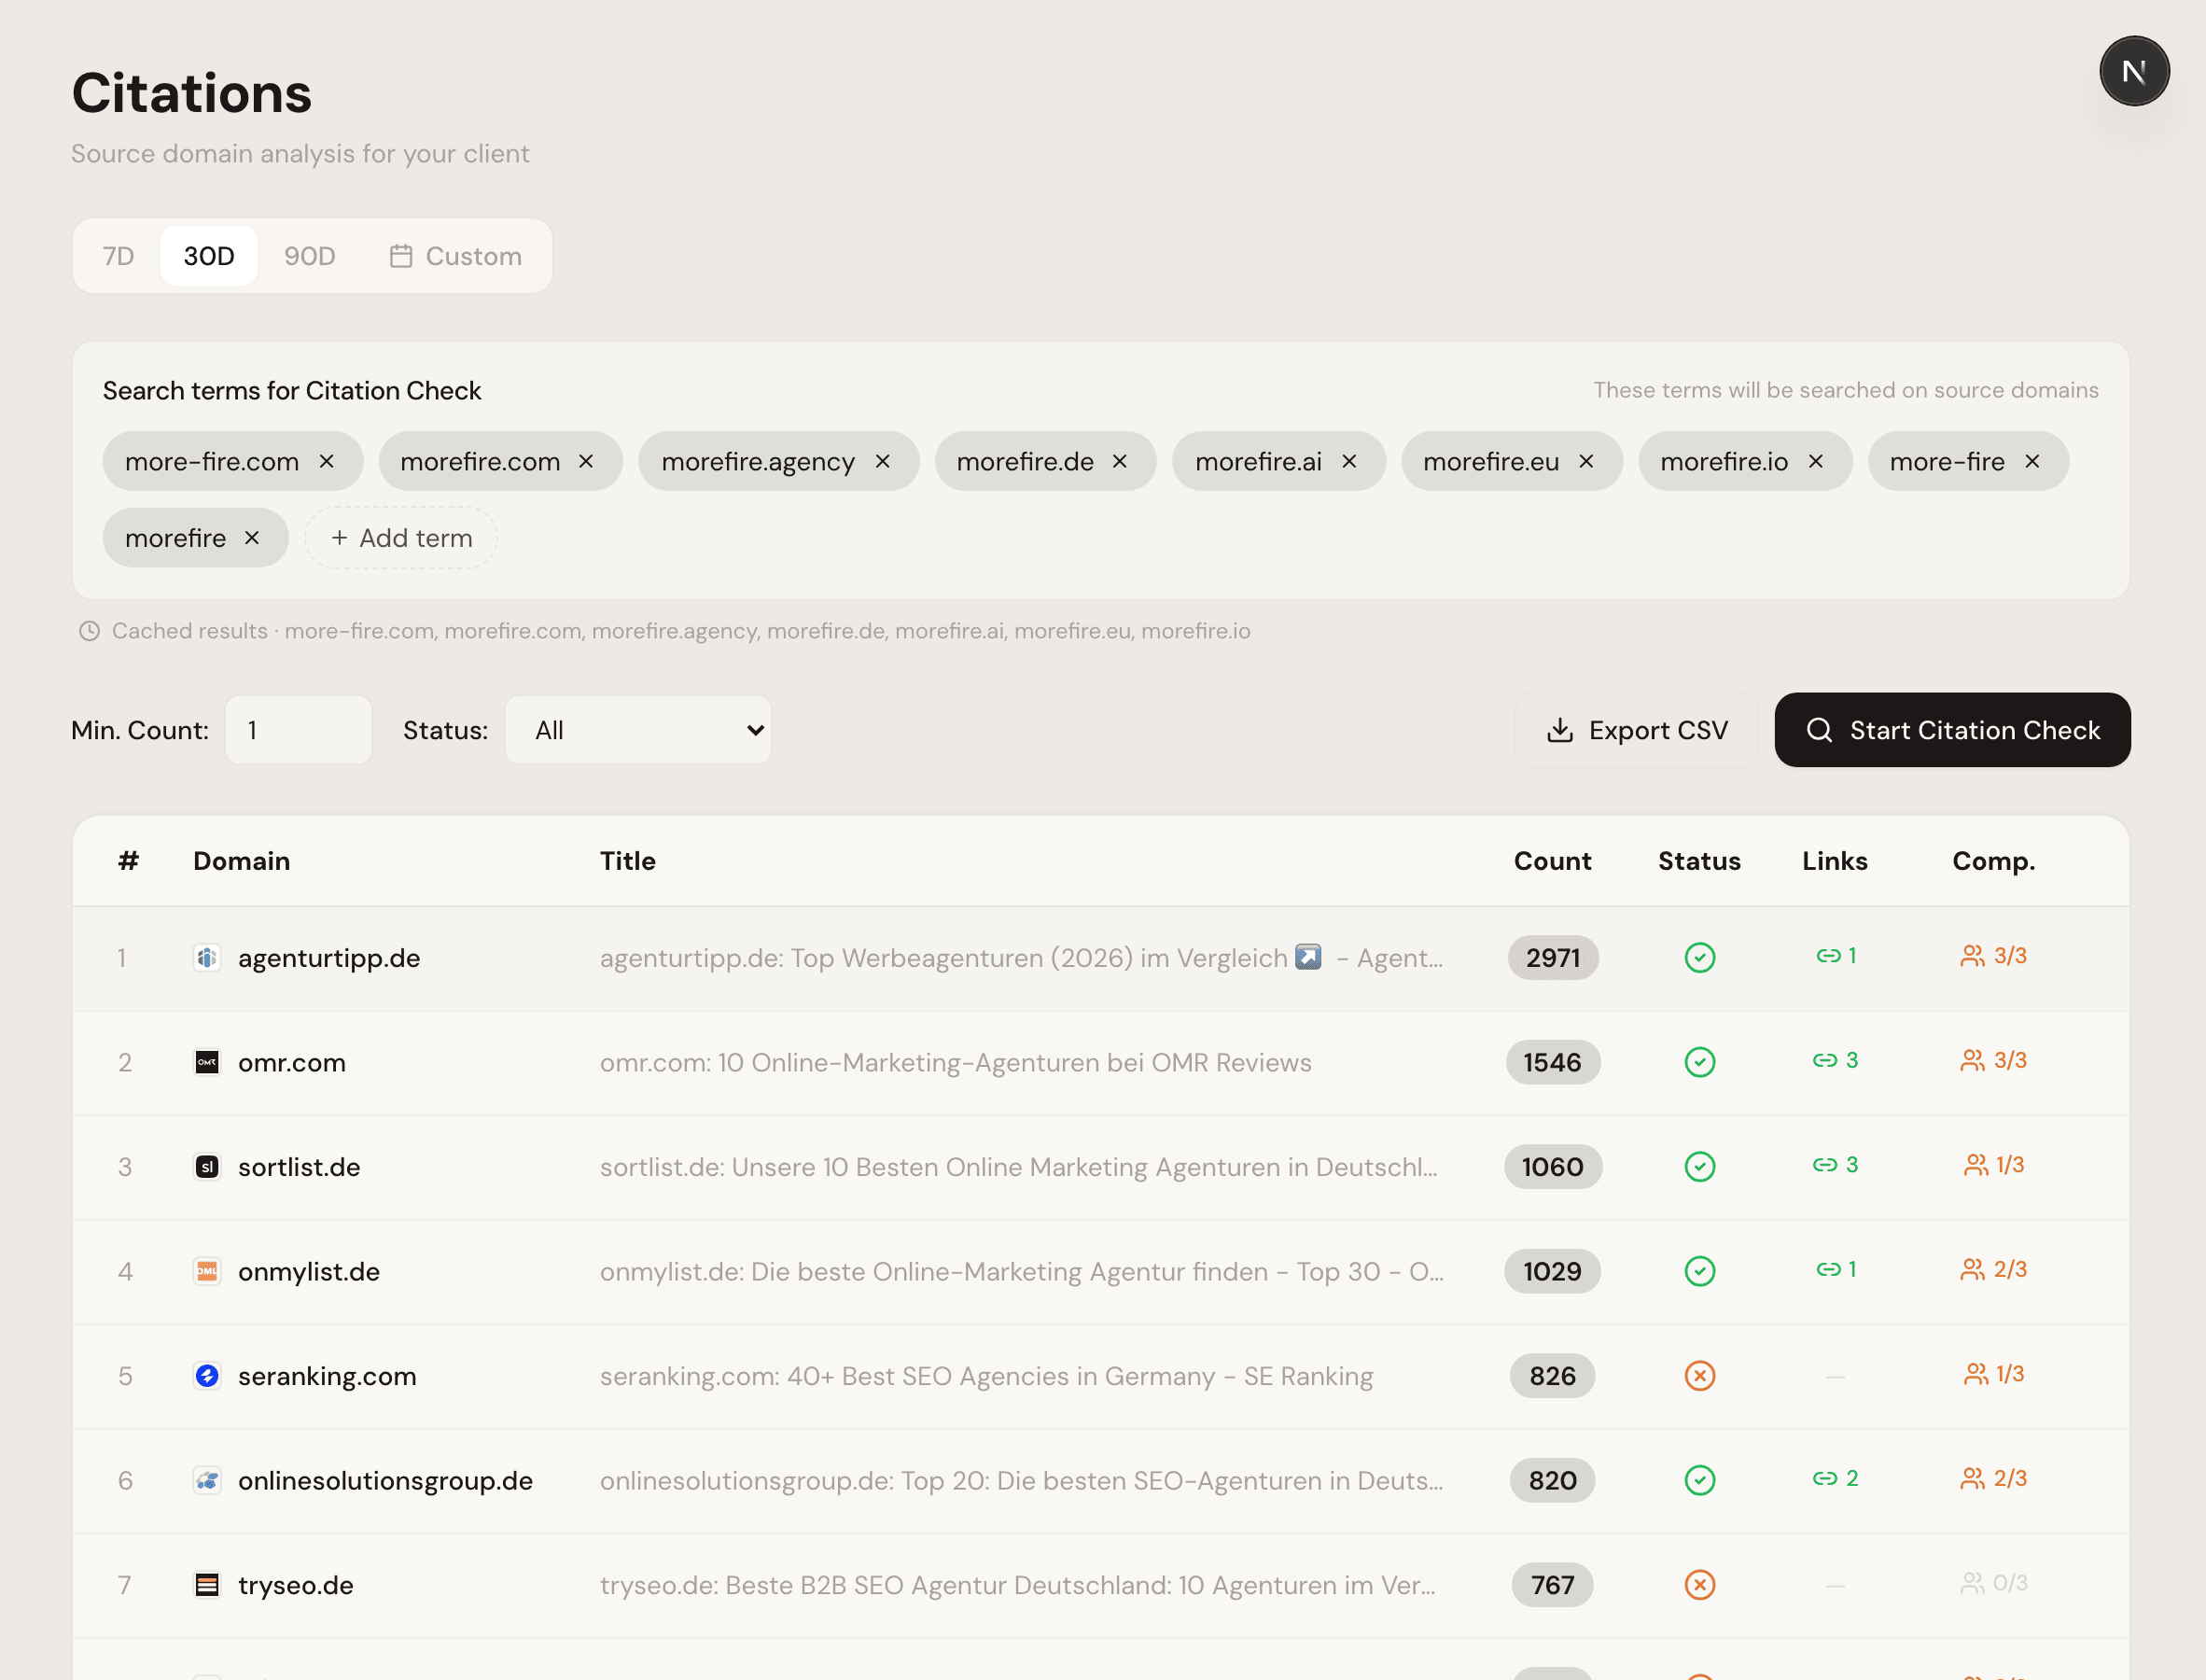The image size is (2206, 1680).
Task: Click the onlinesolutionsgroup.de favicon
Action: (207, 1480)
